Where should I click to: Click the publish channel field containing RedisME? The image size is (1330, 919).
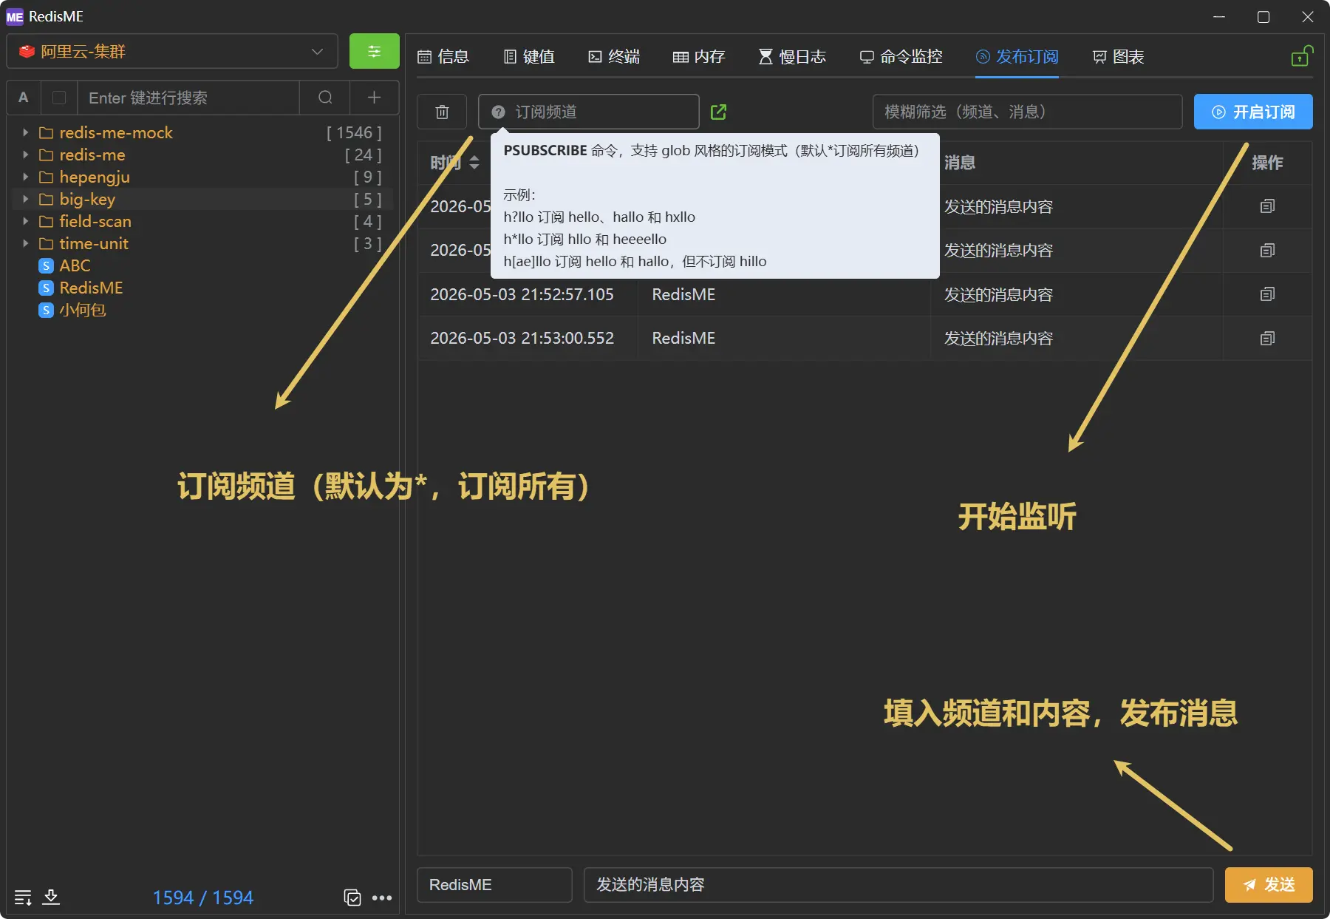(494, 885)
